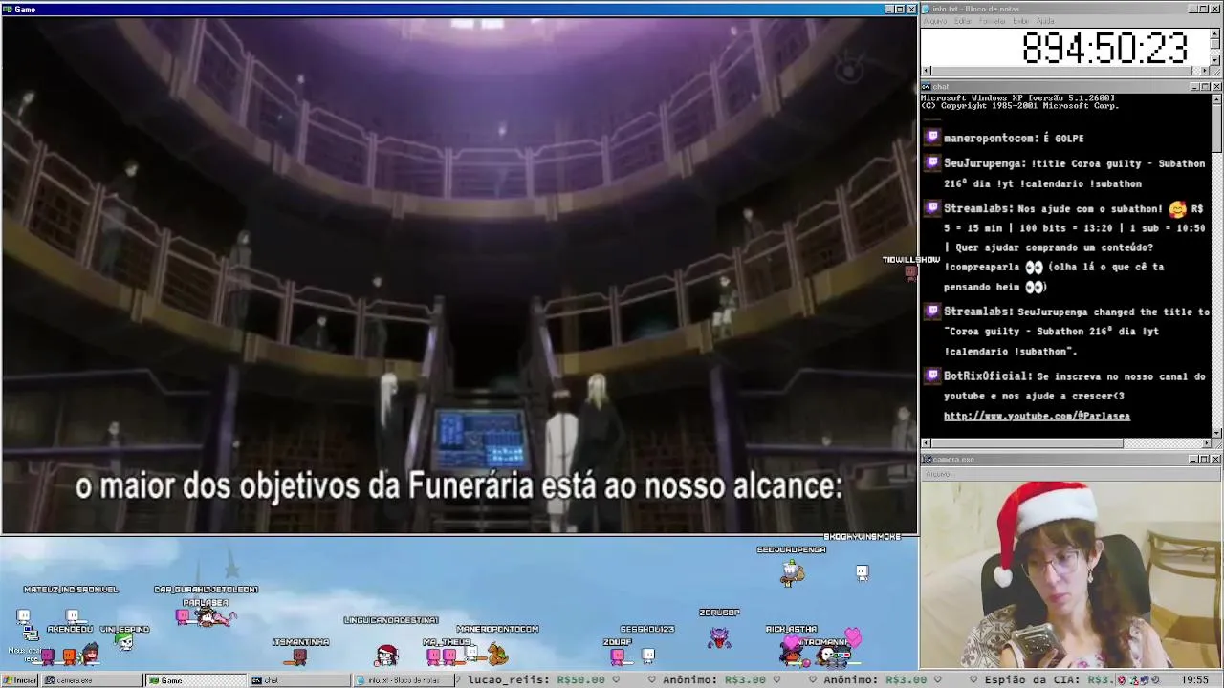Click Notepad horizontal scrollbar right arrow

[x=1206, y=70]
